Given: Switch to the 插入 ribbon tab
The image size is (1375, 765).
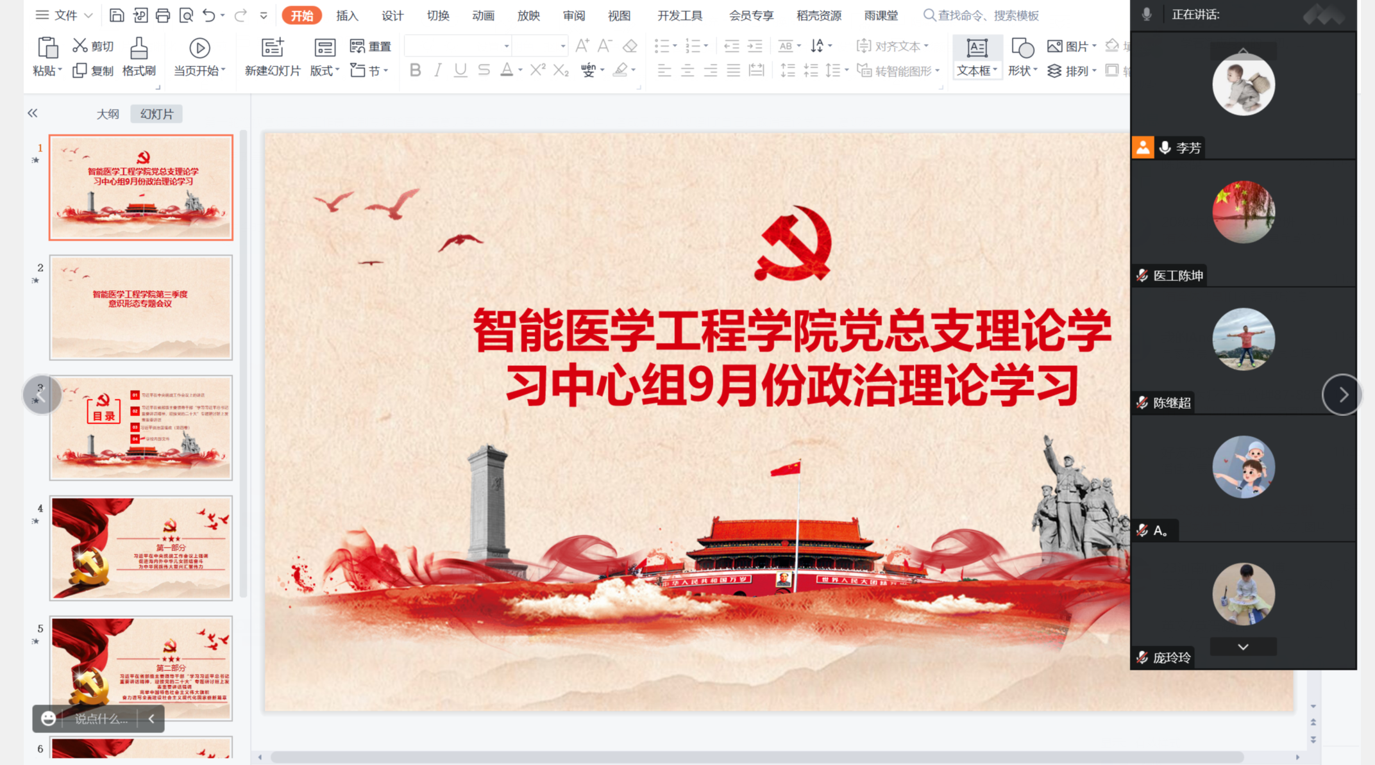Looking at the screenshot, I should 347,15.
